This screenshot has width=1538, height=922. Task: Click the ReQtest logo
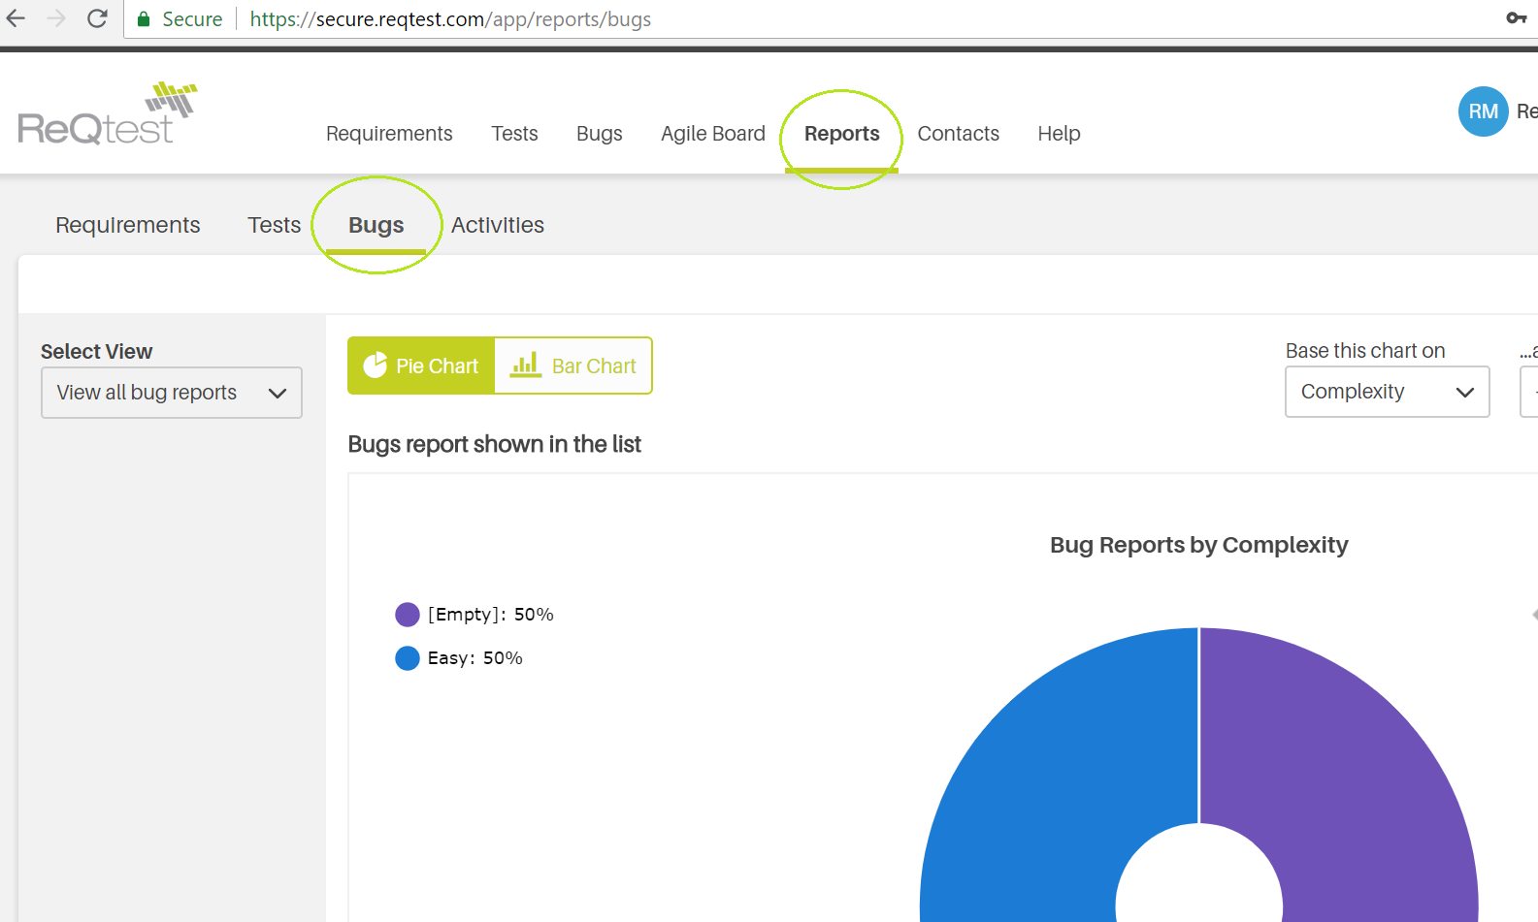pyautogui.click(x=107, y=114)
